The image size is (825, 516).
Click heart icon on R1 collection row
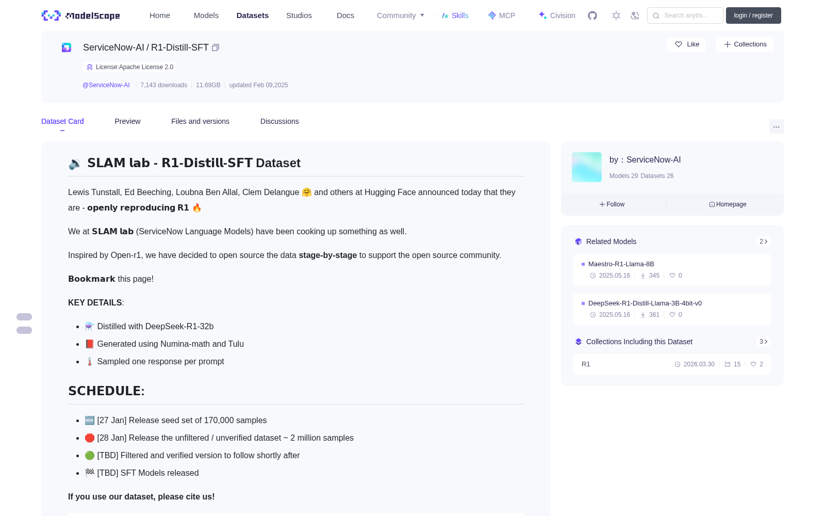click(x=753, y=364)
